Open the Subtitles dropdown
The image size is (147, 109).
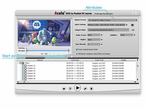click(134, 35)
